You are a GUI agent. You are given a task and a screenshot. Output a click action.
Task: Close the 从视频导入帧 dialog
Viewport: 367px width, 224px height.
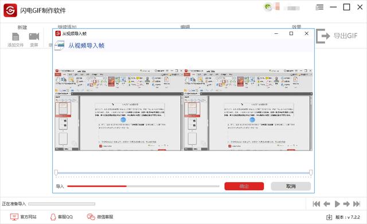click(x=307, y=33)
